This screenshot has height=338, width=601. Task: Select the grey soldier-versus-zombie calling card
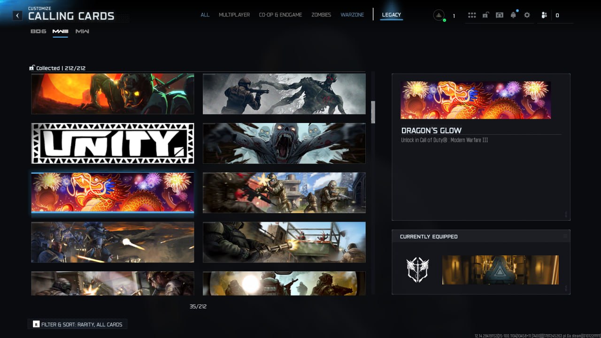tap(284, 93)
